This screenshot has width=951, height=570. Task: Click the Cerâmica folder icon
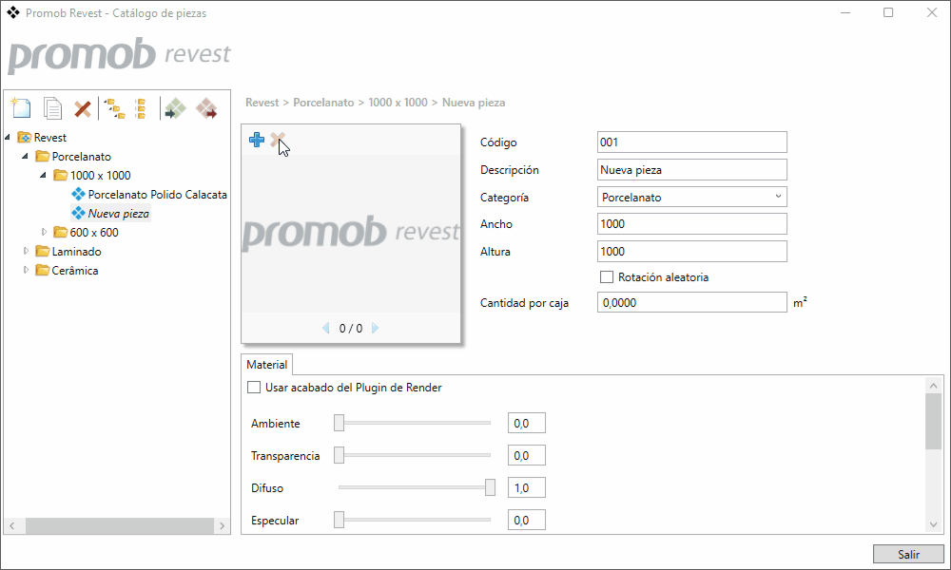coord(42,270)
